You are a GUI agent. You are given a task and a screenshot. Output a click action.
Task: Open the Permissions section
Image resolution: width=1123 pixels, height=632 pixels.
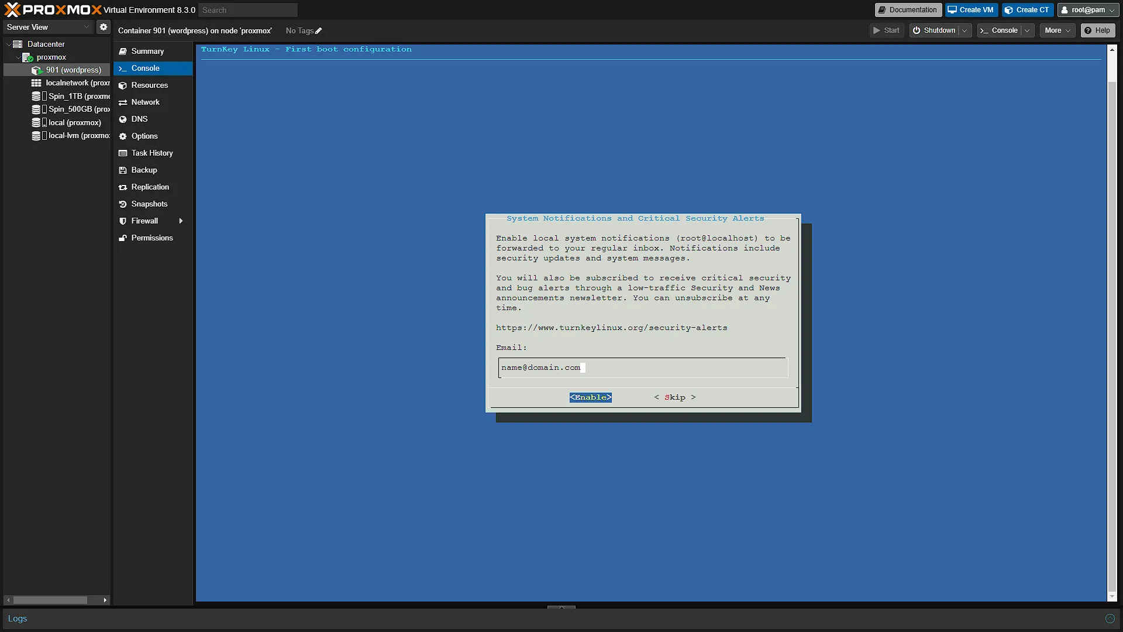[153, 238]
